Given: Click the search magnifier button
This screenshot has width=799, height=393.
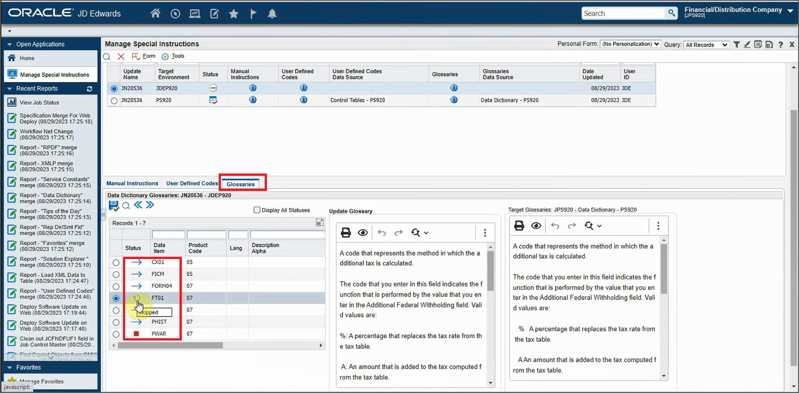Looking at the screenshot, I should tap(672, 13).
